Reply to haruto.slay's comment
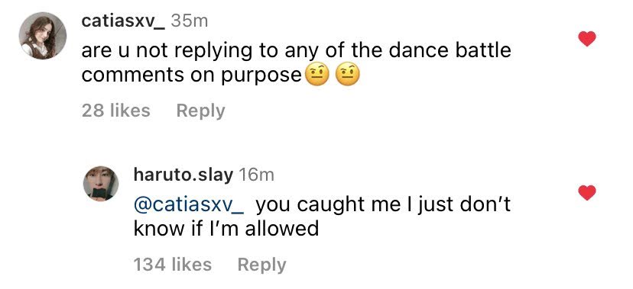 [261, 265]
